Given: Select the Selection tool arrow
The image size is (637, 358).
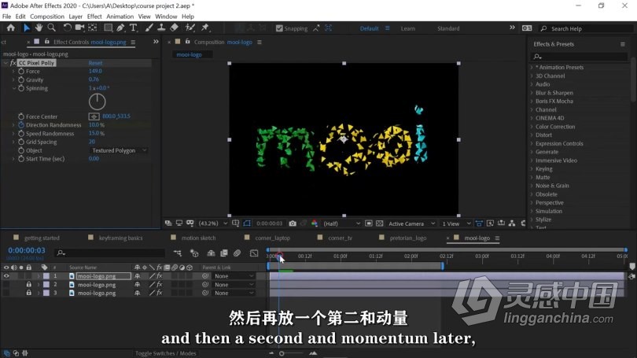Looking at the screenshot, I should [x=27, y=28].
